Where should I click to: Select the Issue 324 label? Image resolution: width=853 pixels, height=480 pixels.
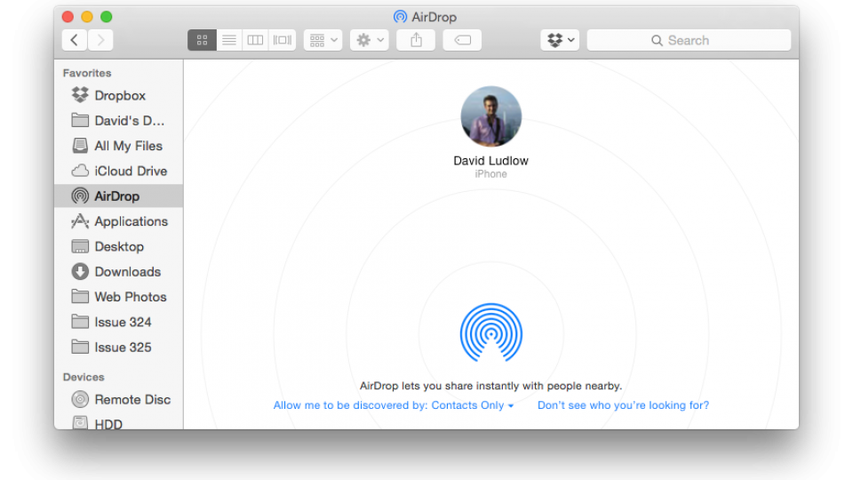point(123,322)
